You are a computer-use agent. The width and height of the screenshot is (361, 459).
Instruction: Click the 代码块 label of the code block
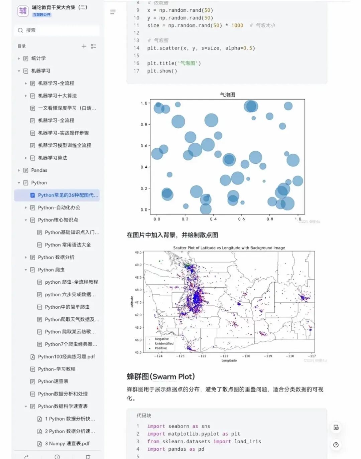click(144, 416)
